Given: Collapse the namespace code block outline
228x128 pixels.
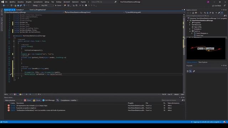Looking at the screenshot, I should [14, 36].
